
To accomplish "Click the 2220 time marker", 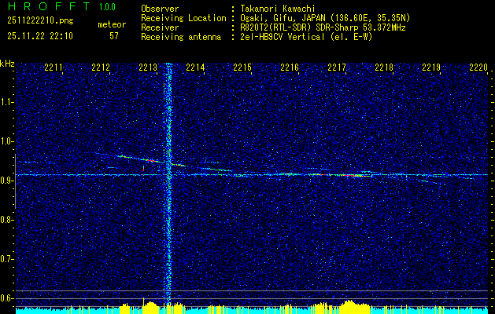I will [x=478, y=67].
